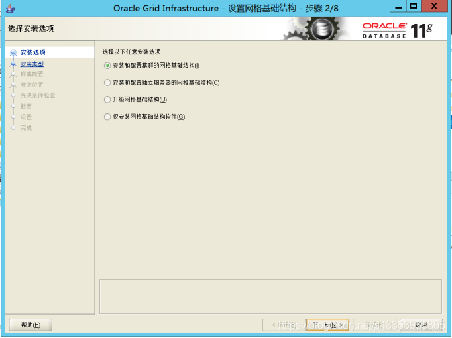Click the 安装选项 step bullet icon

(13, 53)
